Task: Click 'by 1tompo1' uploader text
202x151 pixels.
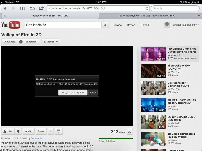Action: (x=173, y=140)
